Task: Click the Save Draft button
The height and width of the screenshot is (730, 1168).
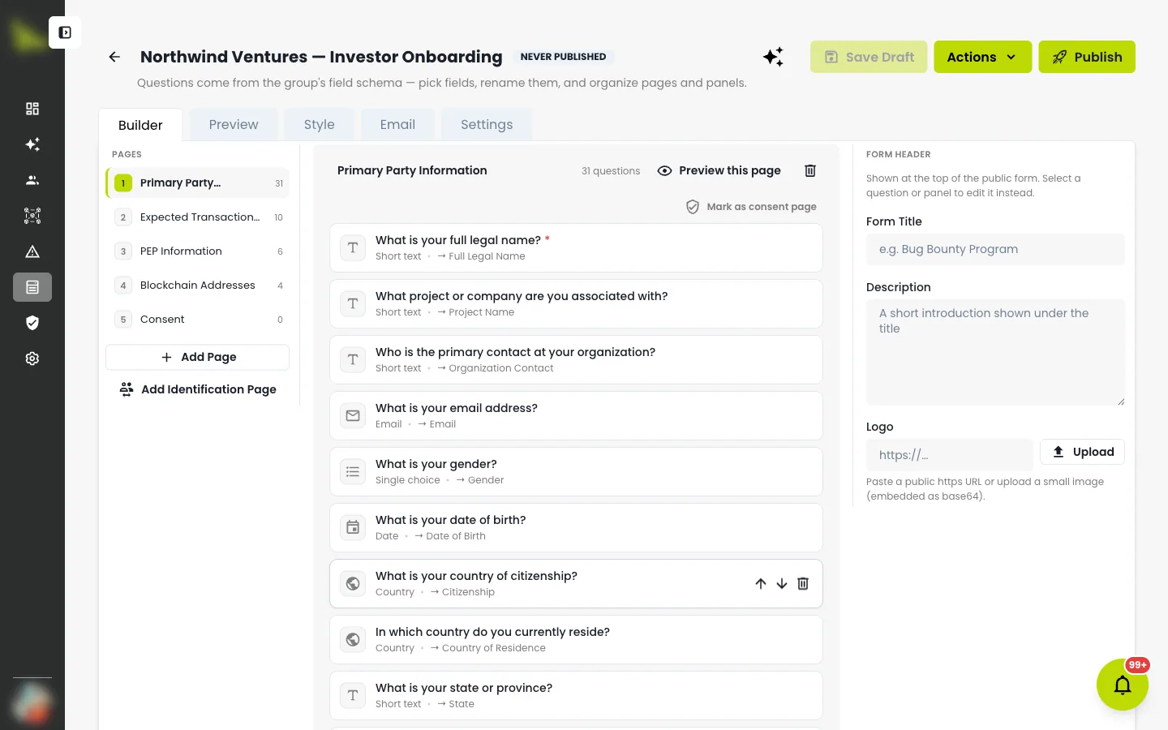Action: (x=869, y=57)
